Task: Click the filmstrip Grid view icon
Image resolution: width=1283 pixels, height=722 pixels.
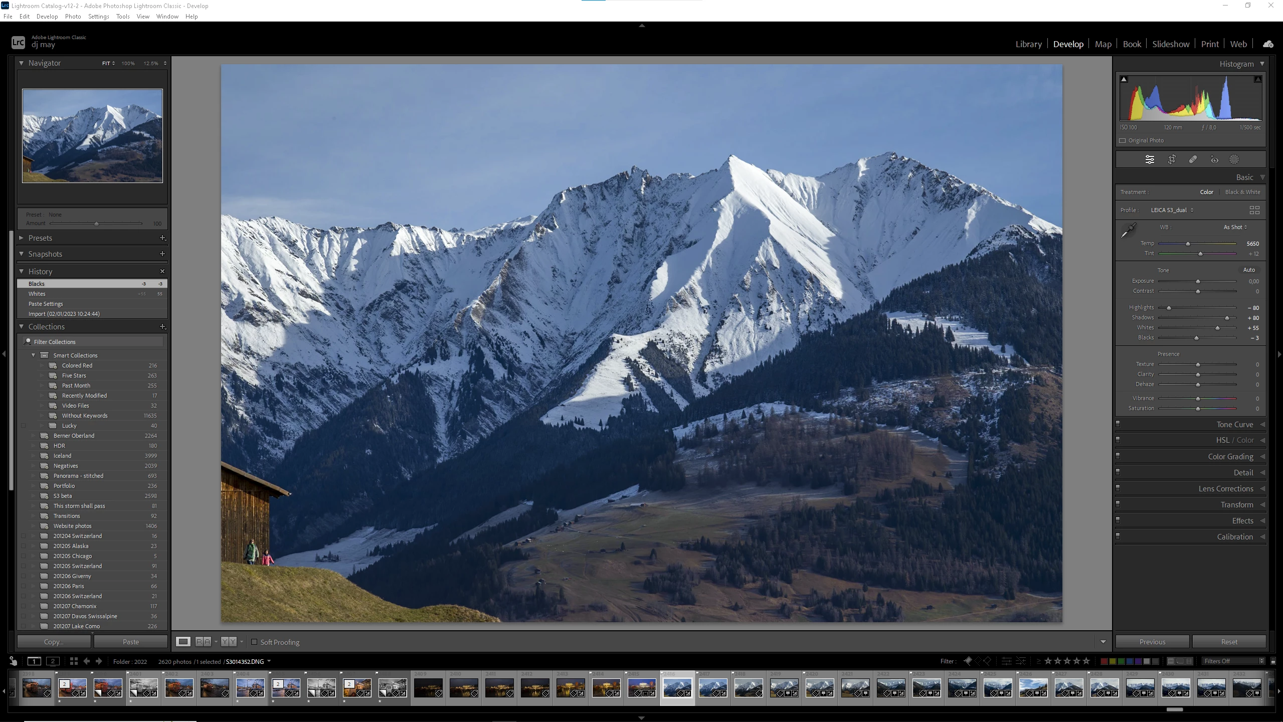Action: tap(74, 661)
